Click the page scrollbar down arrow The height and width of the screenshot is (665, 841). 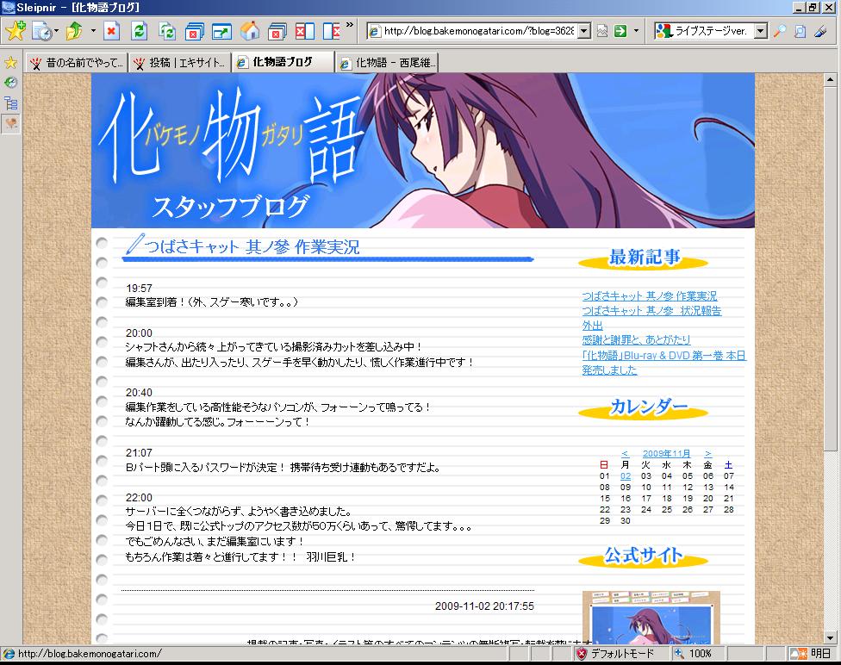[830, 638]
